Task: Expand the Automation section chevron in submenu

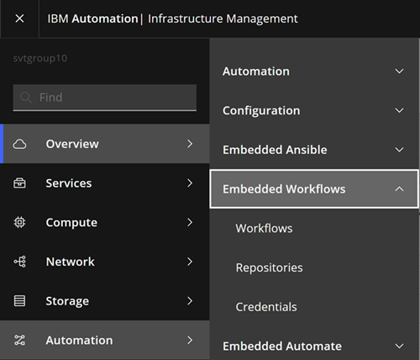Action: [x=399, y=71]
